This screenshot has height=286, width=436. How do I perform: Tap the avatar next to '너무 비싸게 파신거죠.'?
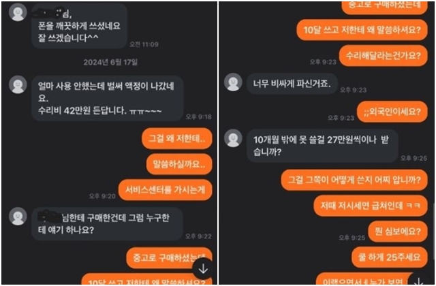tap(233, 82)
